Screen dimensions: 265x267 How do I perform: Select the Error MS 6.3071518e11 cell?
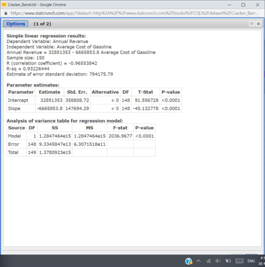click(x=90, y=144)
